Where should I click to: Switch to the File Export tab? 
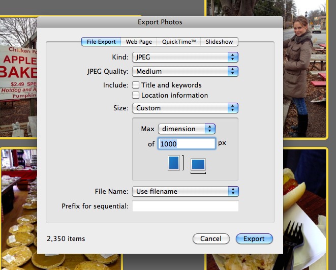click(x=102, y=42)
